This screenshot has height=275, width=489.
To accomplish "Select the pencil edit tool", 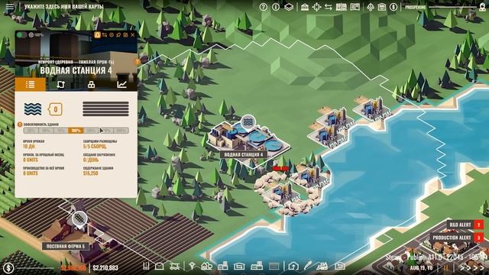I will [x=308, y=266].
